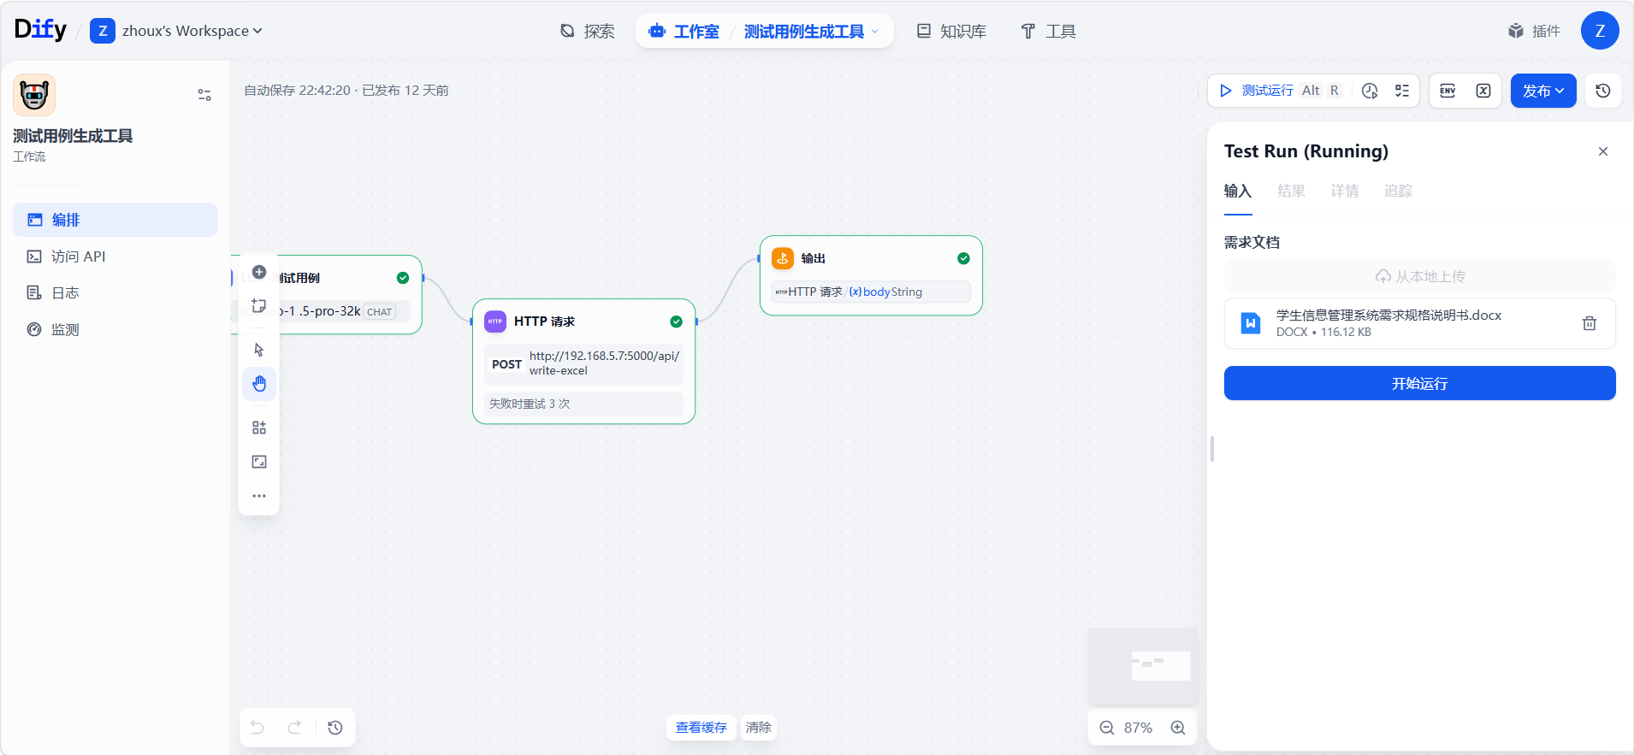Click the minimap thumbnail
The width and height of the screenshot is (1634, 755).
coord(1142,665)
